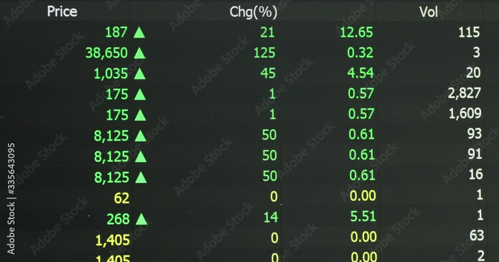Screen dimensions: 499x262
Task: Click the green triangle beside 1,035
Action: tap(140, 74)
